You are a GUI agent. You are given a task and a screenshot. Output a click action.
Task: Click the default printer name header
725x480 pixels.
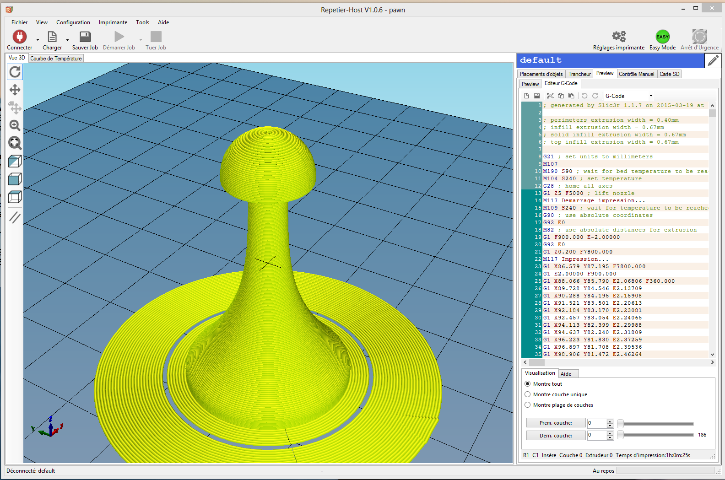[611, 60]
